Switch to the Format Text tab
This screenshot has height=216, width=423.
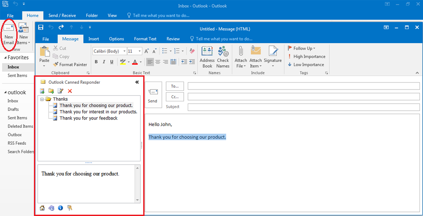pyautogui.click(x=145, y=39)
